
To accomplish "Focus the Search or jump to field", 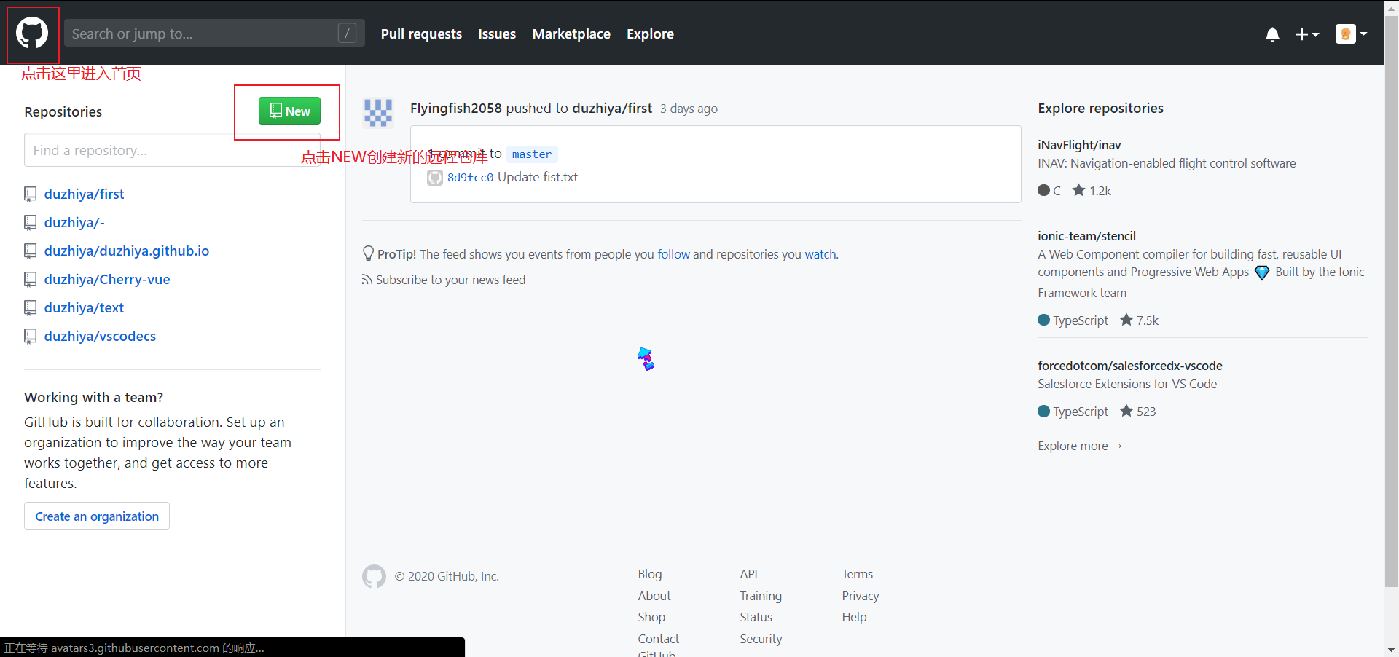I will click(214, 33).
